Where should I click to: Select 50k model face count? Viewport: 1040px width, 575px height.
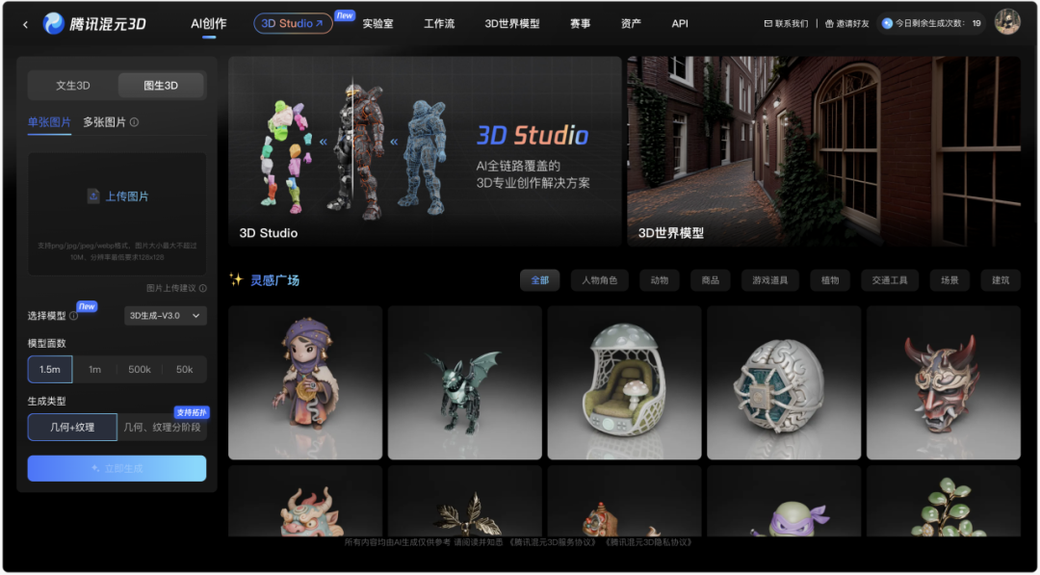click(184, 370)
